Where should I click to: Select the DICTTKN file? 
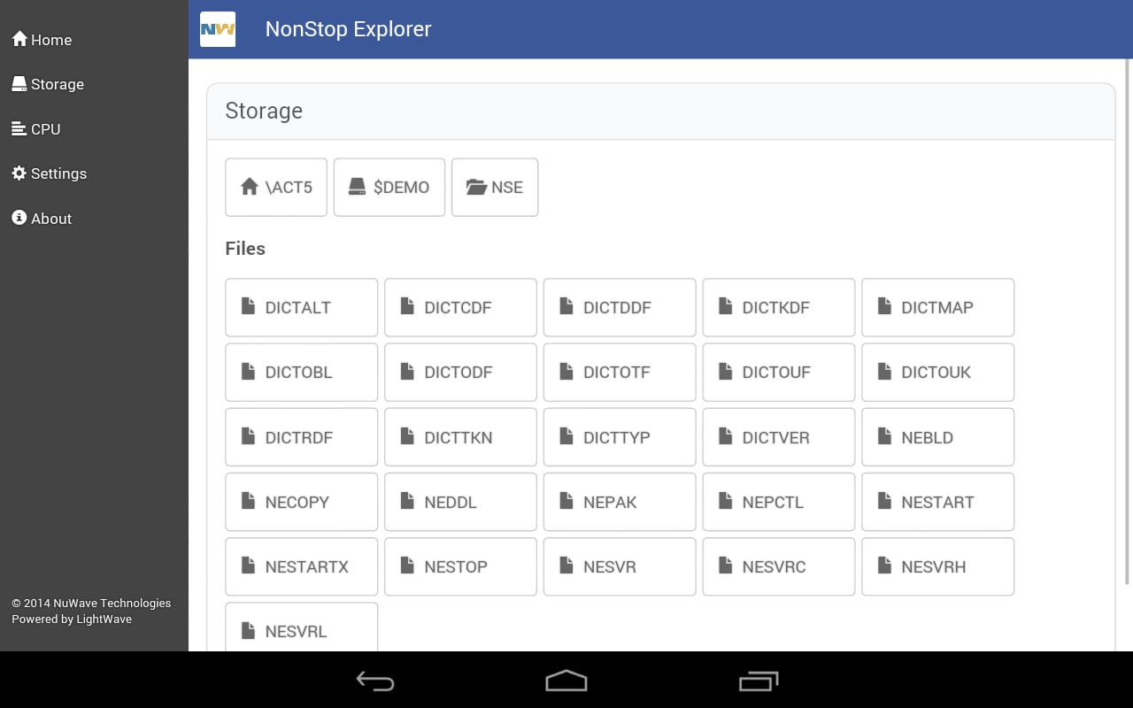point(460,437)
